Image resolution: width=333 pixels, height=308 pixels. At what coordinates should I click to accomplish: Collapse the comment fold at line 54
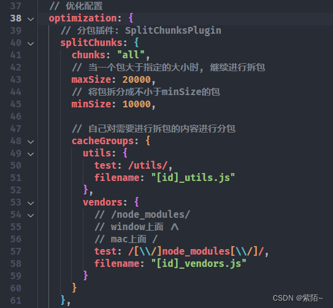coord(31,215)
